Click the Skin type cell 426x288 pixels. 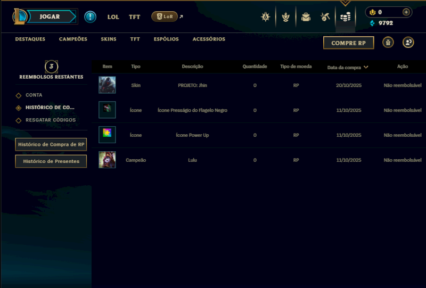pyautogui.click(x=136, y=85)
